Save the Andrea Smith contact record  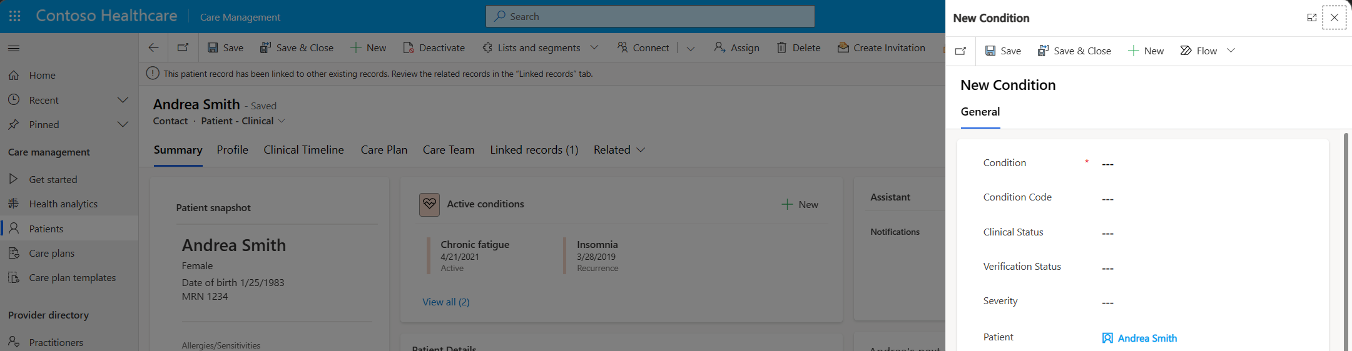pyautogui.click(x=225, y=47)
